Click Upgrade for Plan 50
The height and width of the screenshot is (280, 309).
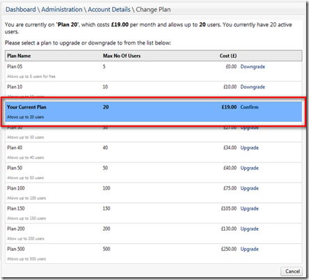click(249, 168)
